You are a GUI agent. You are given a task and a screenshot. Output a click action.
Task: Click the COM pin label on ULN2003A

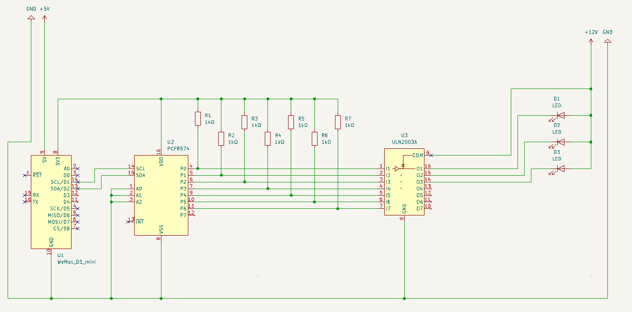[x=417, y=155]
